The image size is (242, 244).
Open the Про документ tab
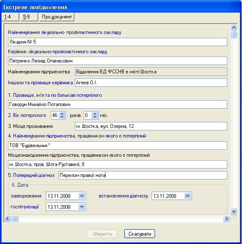57,17
